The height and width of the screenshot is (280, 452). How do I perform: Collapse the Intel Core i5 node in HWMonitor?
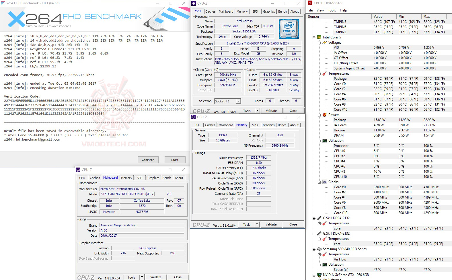click(x=314, y=37)
